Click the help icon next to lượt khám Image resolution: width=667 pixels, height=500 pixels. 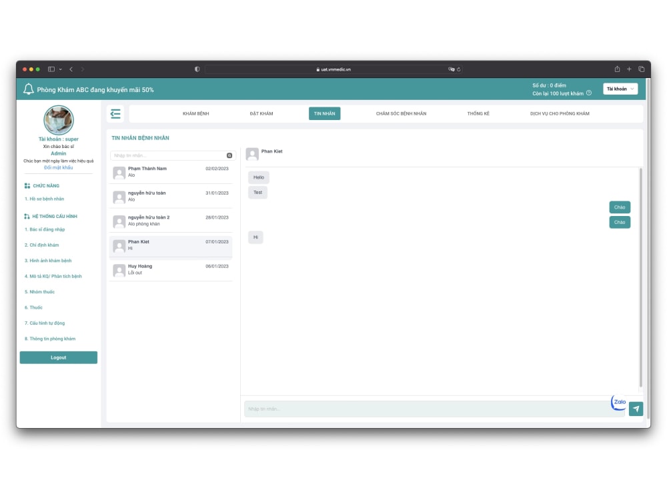[589, 93]
